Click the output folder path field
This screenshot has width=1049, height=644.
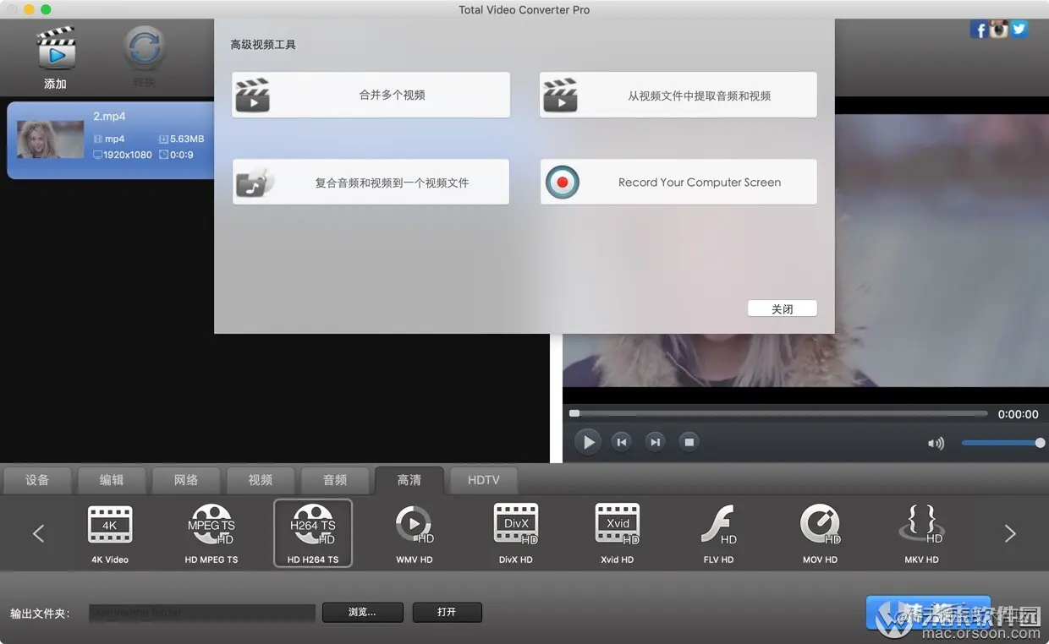tap(202, 613)
